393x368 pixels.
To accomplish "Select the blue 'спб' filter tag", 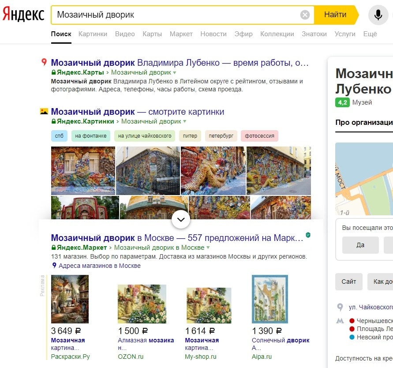I will click(x=59, y=136).
